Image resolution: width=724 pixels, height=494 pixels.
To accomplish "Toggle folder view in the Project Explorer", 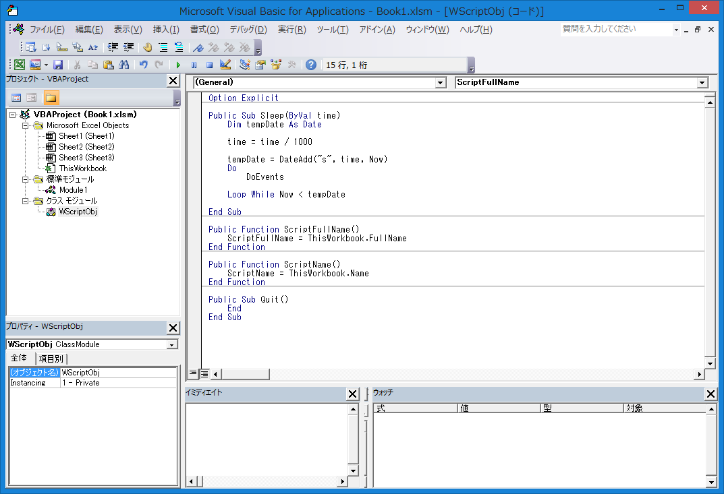I will [51, 97].
